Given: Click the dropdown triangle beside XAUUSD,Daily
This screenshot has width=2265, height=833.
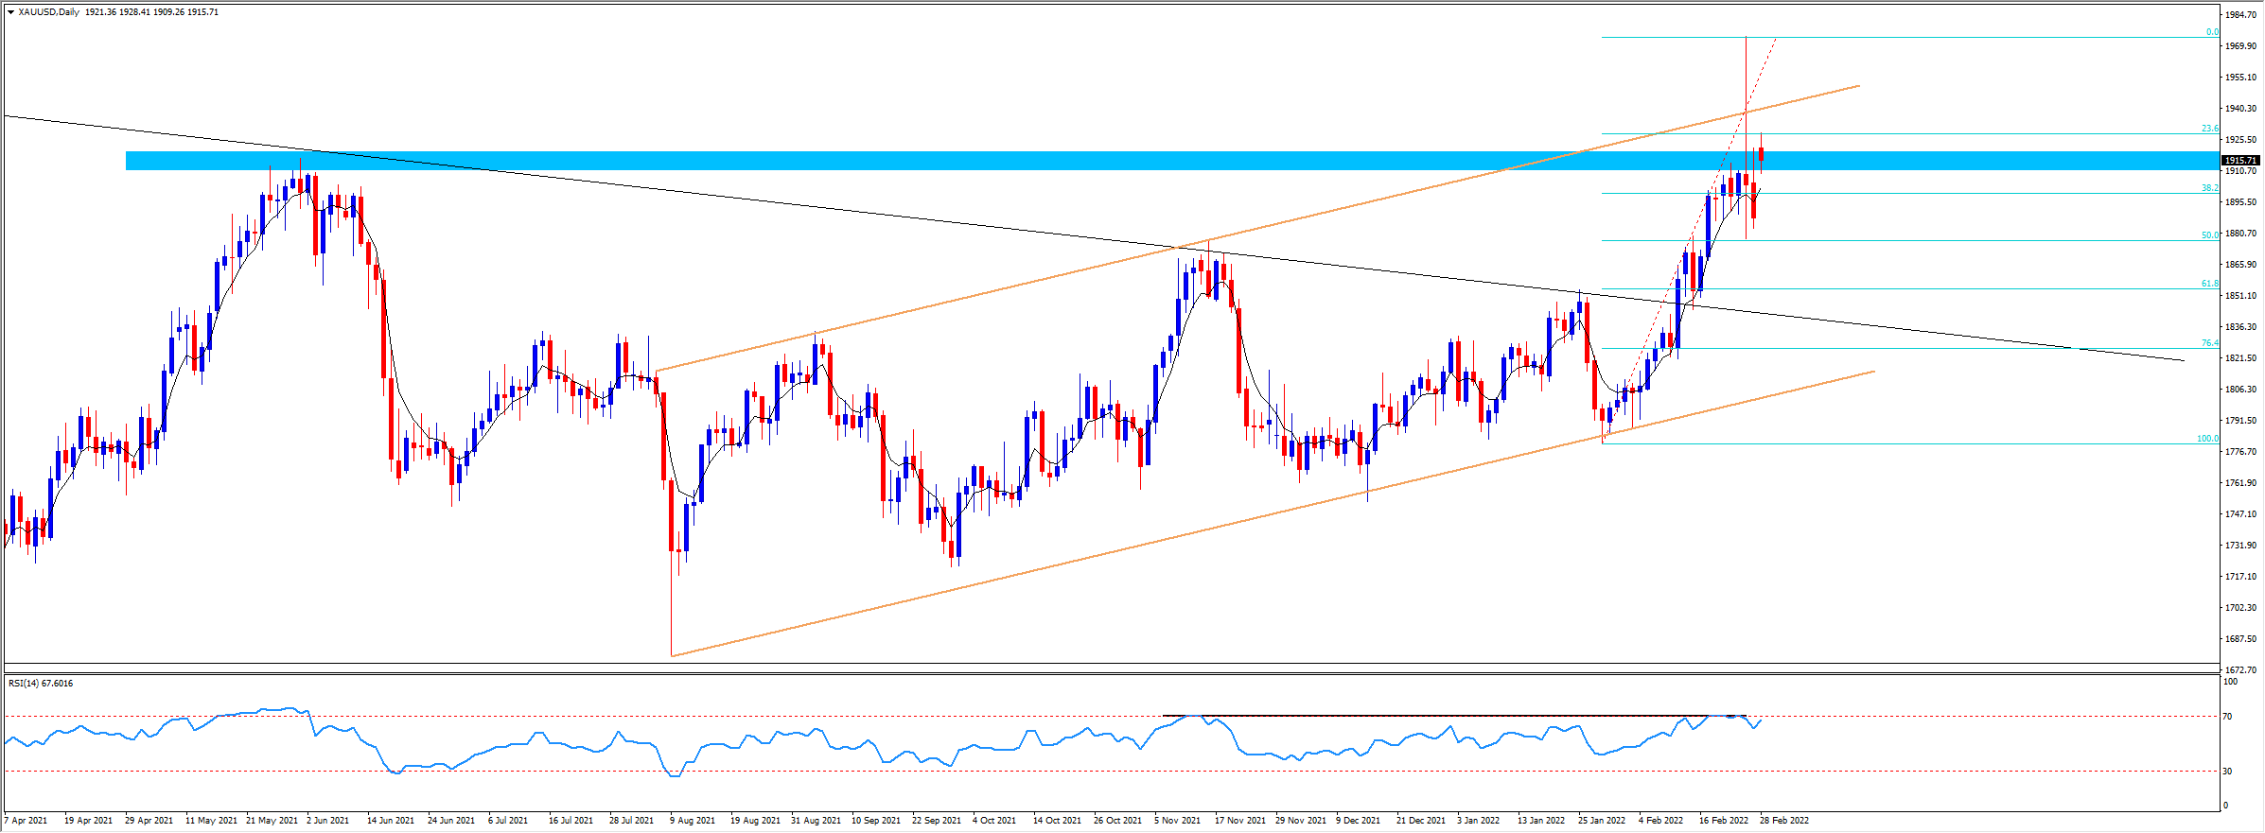Looking at the screenshot, I should point(10,12).
